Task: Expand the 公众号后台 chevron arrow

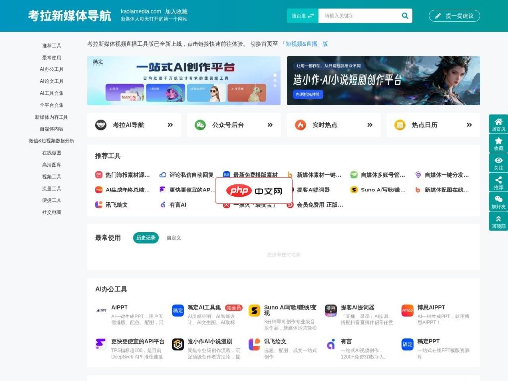Action: (x=270, y=125)
